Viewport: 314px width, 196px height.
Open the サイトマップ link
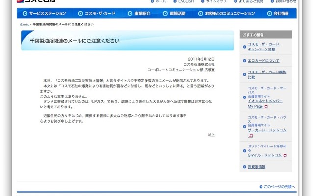tap(216, 1)
